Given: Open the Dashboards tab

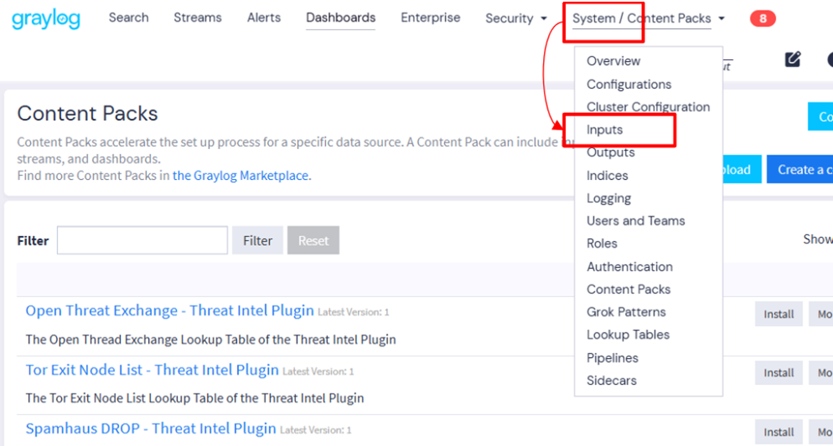Looking at the screenshot, I should (x=340, y=18).
